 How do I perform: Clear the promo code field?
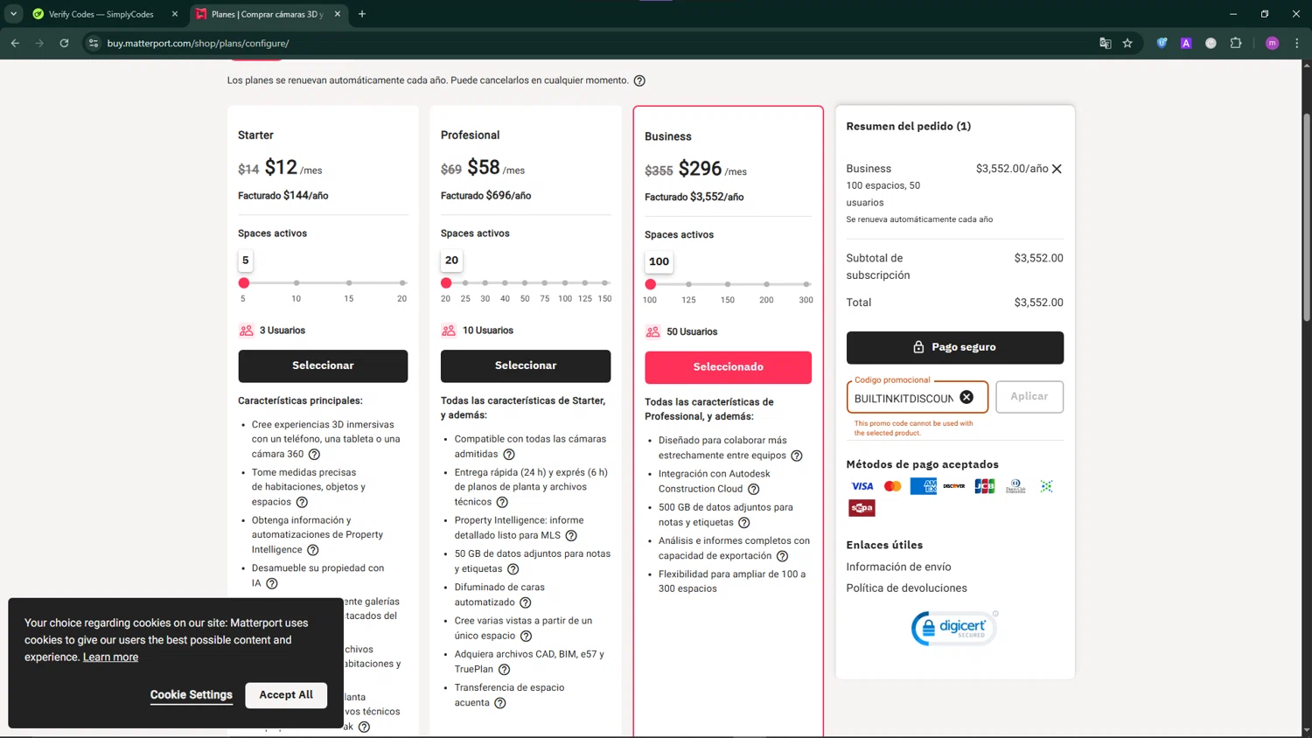click(x=967, y=397)
